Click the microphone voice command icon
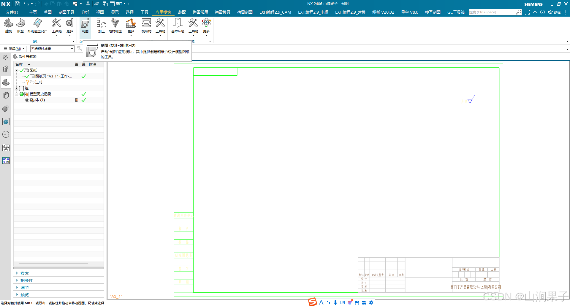This screenshot has height=306, width=570. pos(88,4)
